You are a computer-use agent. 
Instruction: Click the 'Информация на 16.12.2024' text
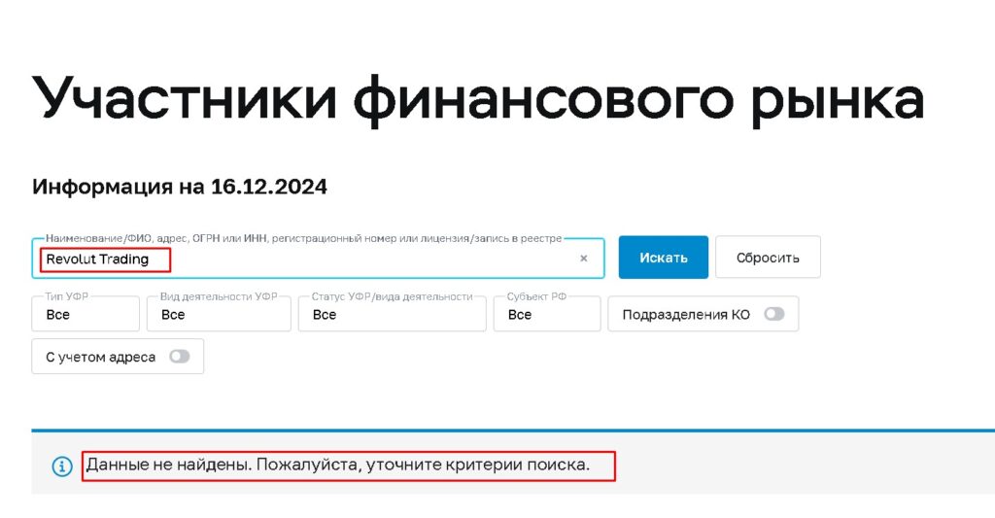pos(180,187)
